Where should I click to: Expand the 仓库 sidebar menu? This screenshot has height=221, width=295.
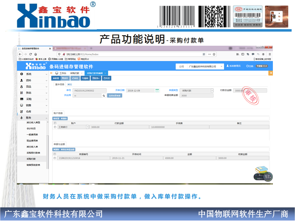[33, 112]
